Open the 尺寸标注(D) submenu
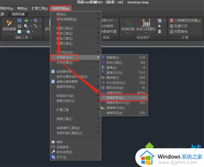 pyautogui.click(x=75, y=52)
